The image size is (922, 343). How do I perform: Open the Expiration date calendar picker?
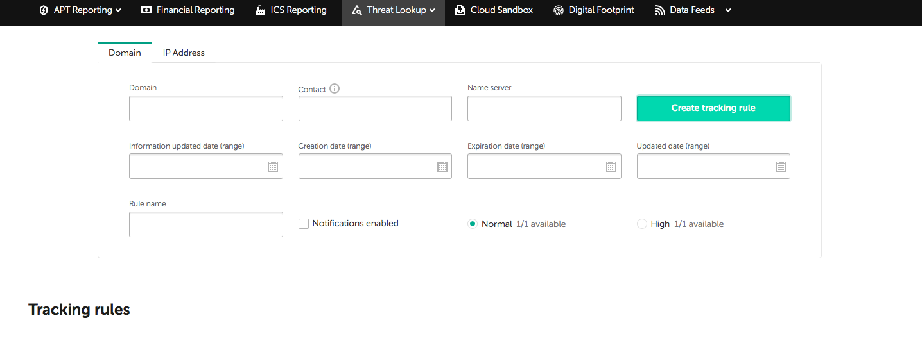(611, 167)
